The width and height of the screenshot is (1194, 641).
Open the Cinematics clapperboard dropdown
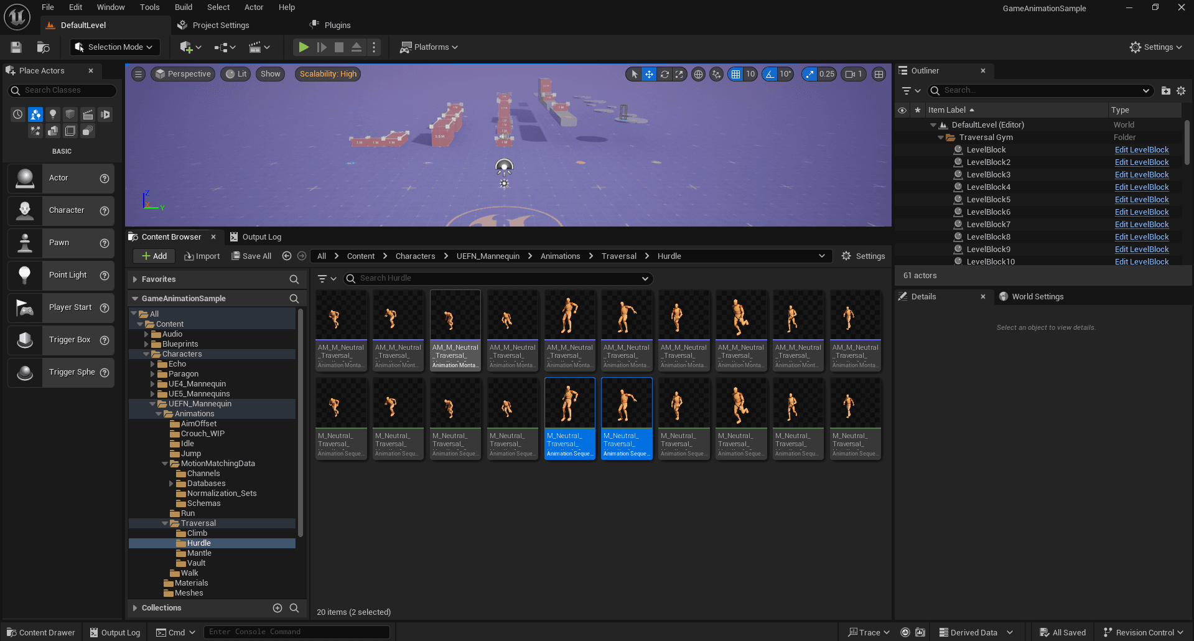259,47
